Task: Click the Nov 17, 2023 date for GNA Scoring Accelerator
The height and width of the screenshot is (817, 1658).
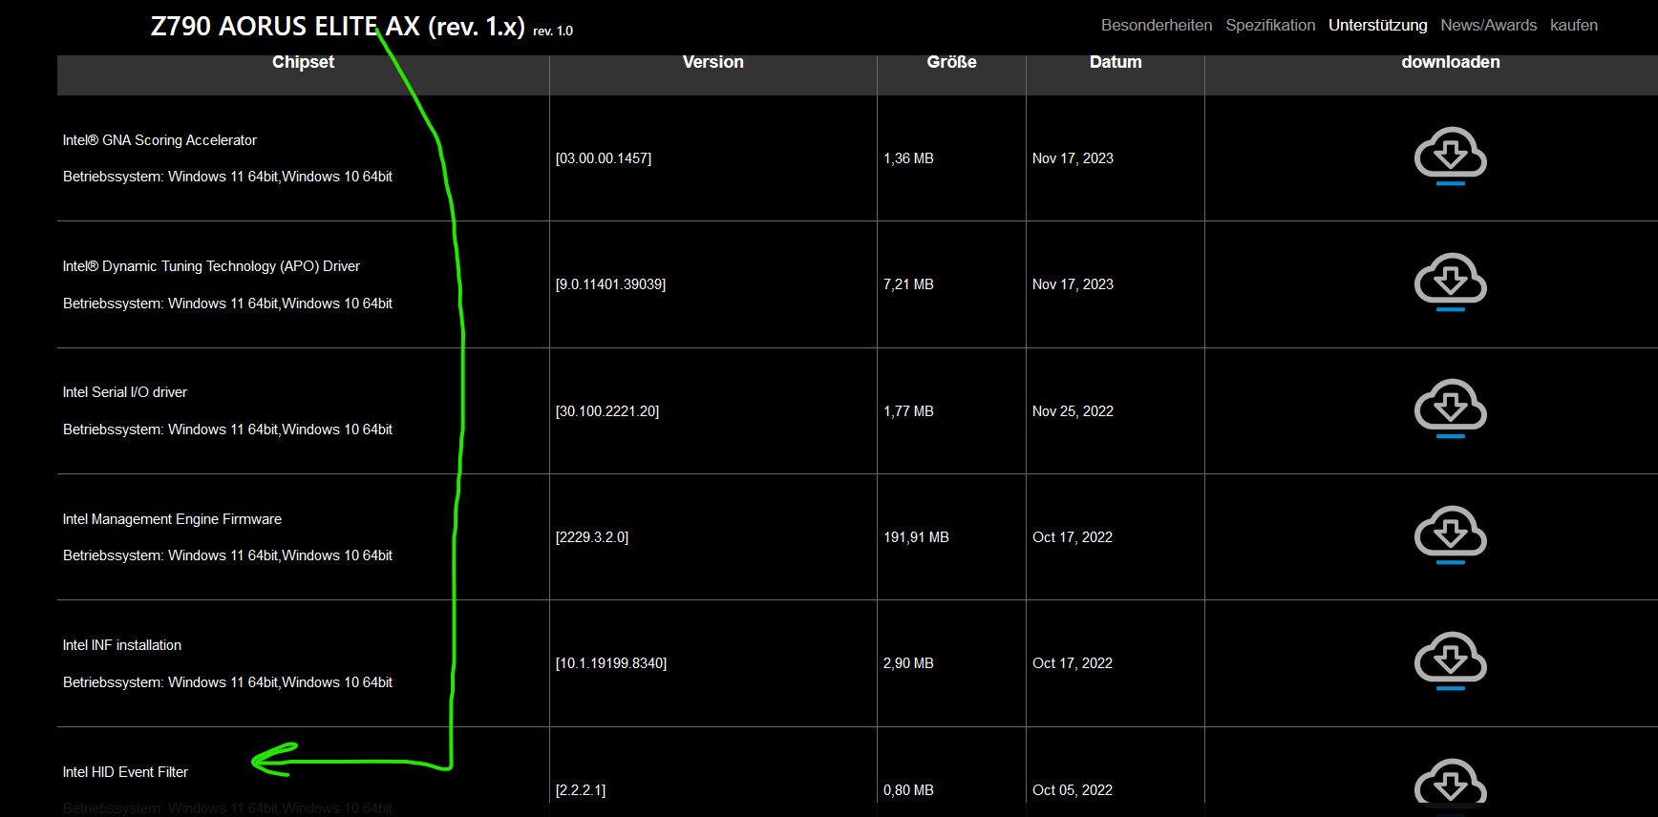Action: [x=1073, y=158]
